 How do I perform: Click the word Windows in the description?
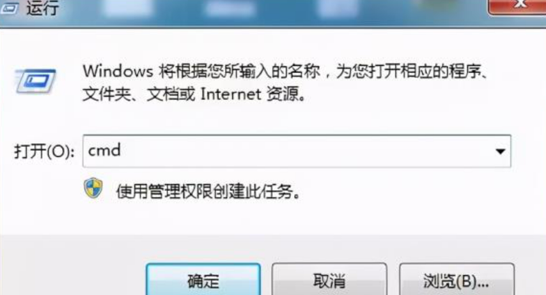tap(118, 72)
